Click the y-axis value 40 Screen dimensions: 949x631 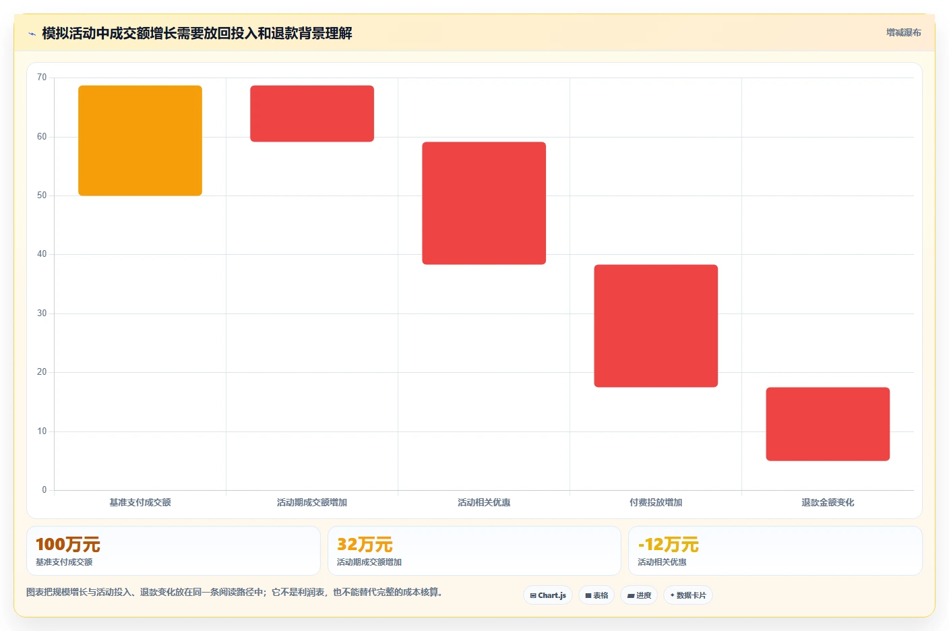click(x=42, y=254)
